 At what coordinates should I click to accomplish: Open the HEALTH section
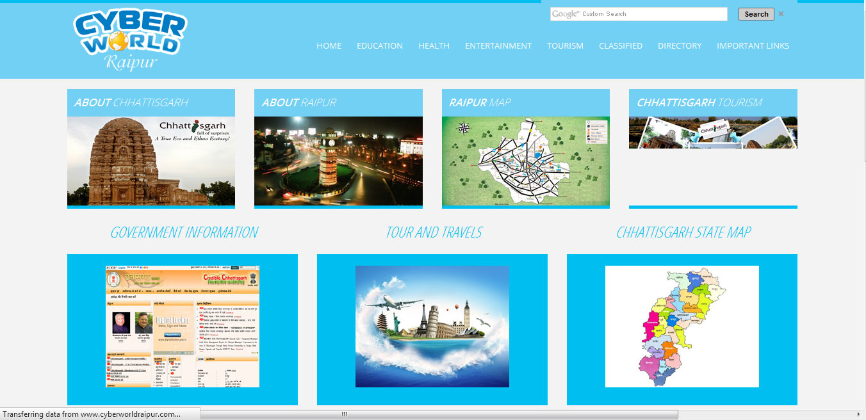pos(434,45)
